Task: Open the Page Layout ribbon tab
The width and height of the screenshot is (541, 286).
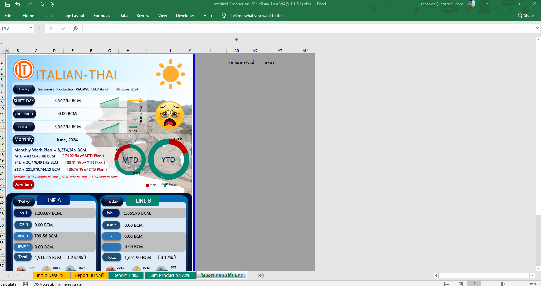Action: pyautogui.click(x=73, y=16)
